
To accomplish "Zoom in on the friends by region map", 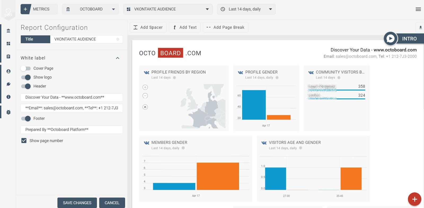I will point(145,87).
